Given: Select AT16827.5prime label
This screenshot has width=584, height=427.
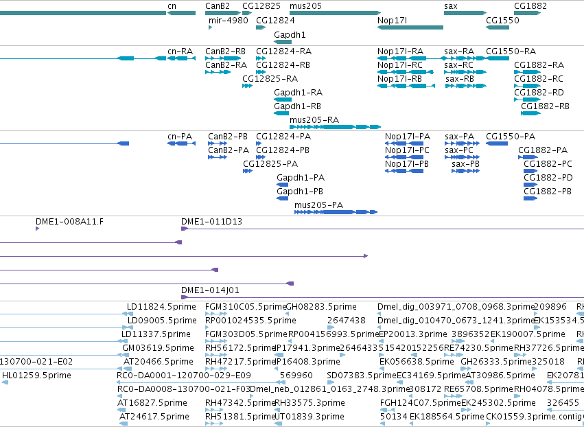Looking at the screenshot, I should tap(152, 403).
